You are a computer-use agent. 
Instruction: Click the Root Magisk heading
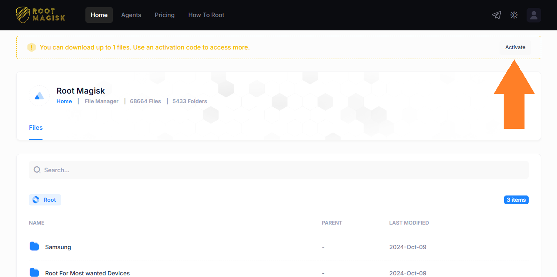coord(81,91)
